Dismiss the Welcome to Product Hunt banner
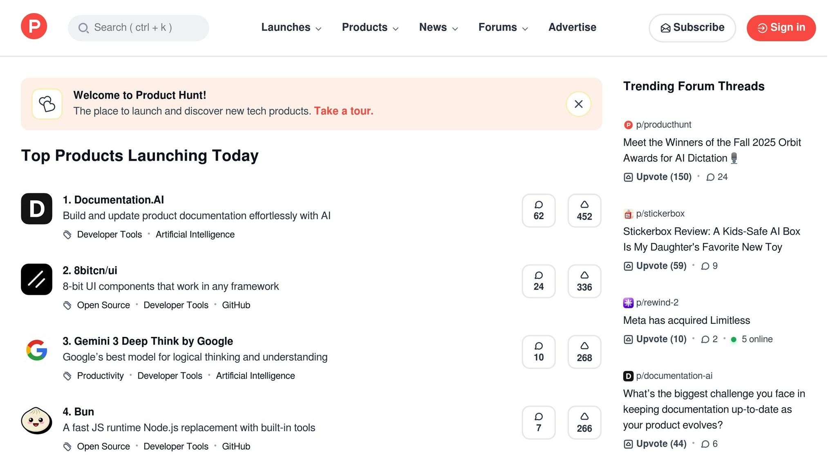Screen dimensions: 837x471 [578, 104]
